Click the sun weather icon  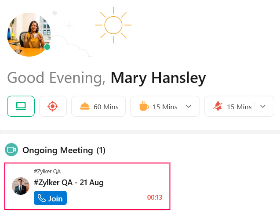click(113, 25)
